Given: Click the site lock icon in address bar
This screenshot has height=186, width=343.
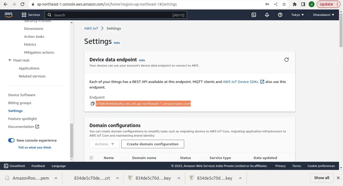Looking at the screenshot, I should tap(33, 4).
